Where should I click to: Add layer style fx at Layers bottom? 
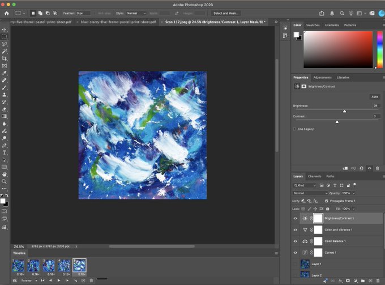coord(340,280)
